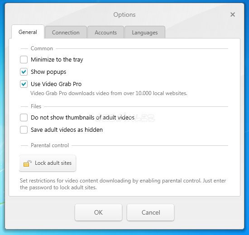Enable Minimize to the tray checkbox
This screenshot has height=235, width=249.
[x=24, y=60]
